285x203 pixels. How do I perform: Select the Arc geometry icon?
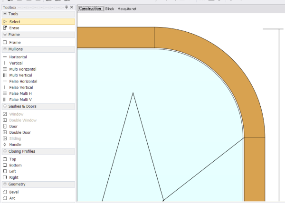[x=5, y=198]
